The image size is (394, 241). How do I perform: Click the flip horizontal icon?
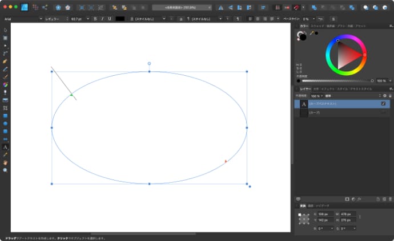(x=221, y=7)
